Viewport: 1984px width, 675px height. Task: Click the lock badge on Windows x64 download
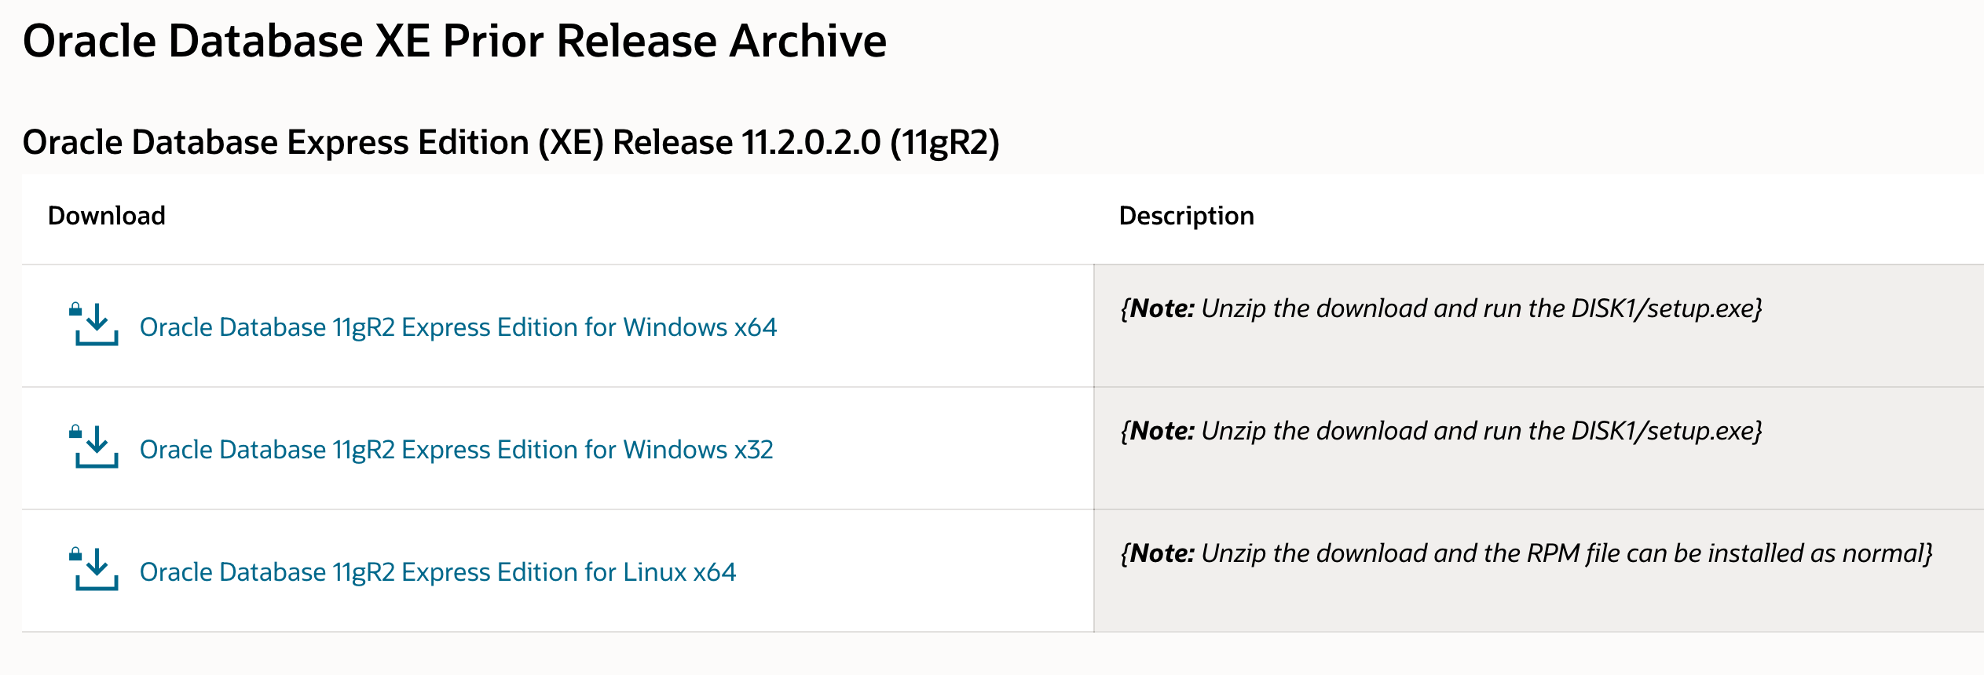tap(75, 309)
